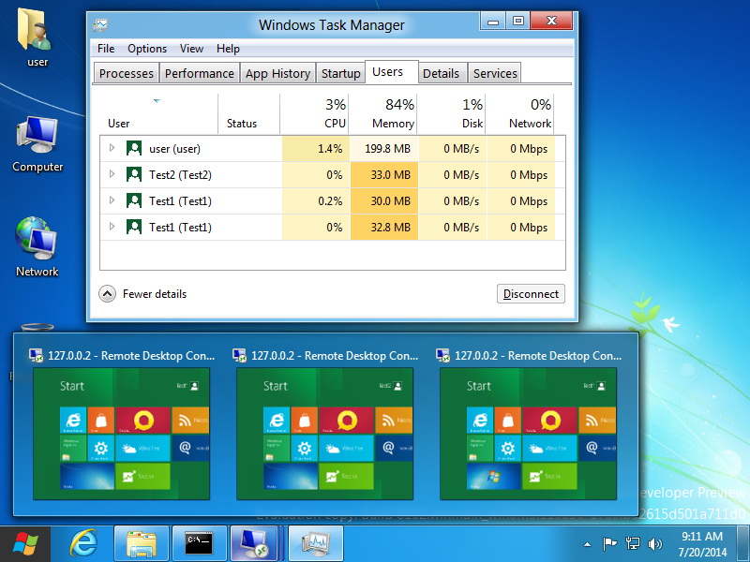Click the 9:11 AM taskbar clock

tap(702, 544)
